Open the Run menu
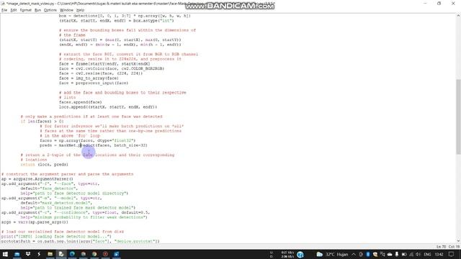This screenshot has width=461, height=259. coord(37,10)
